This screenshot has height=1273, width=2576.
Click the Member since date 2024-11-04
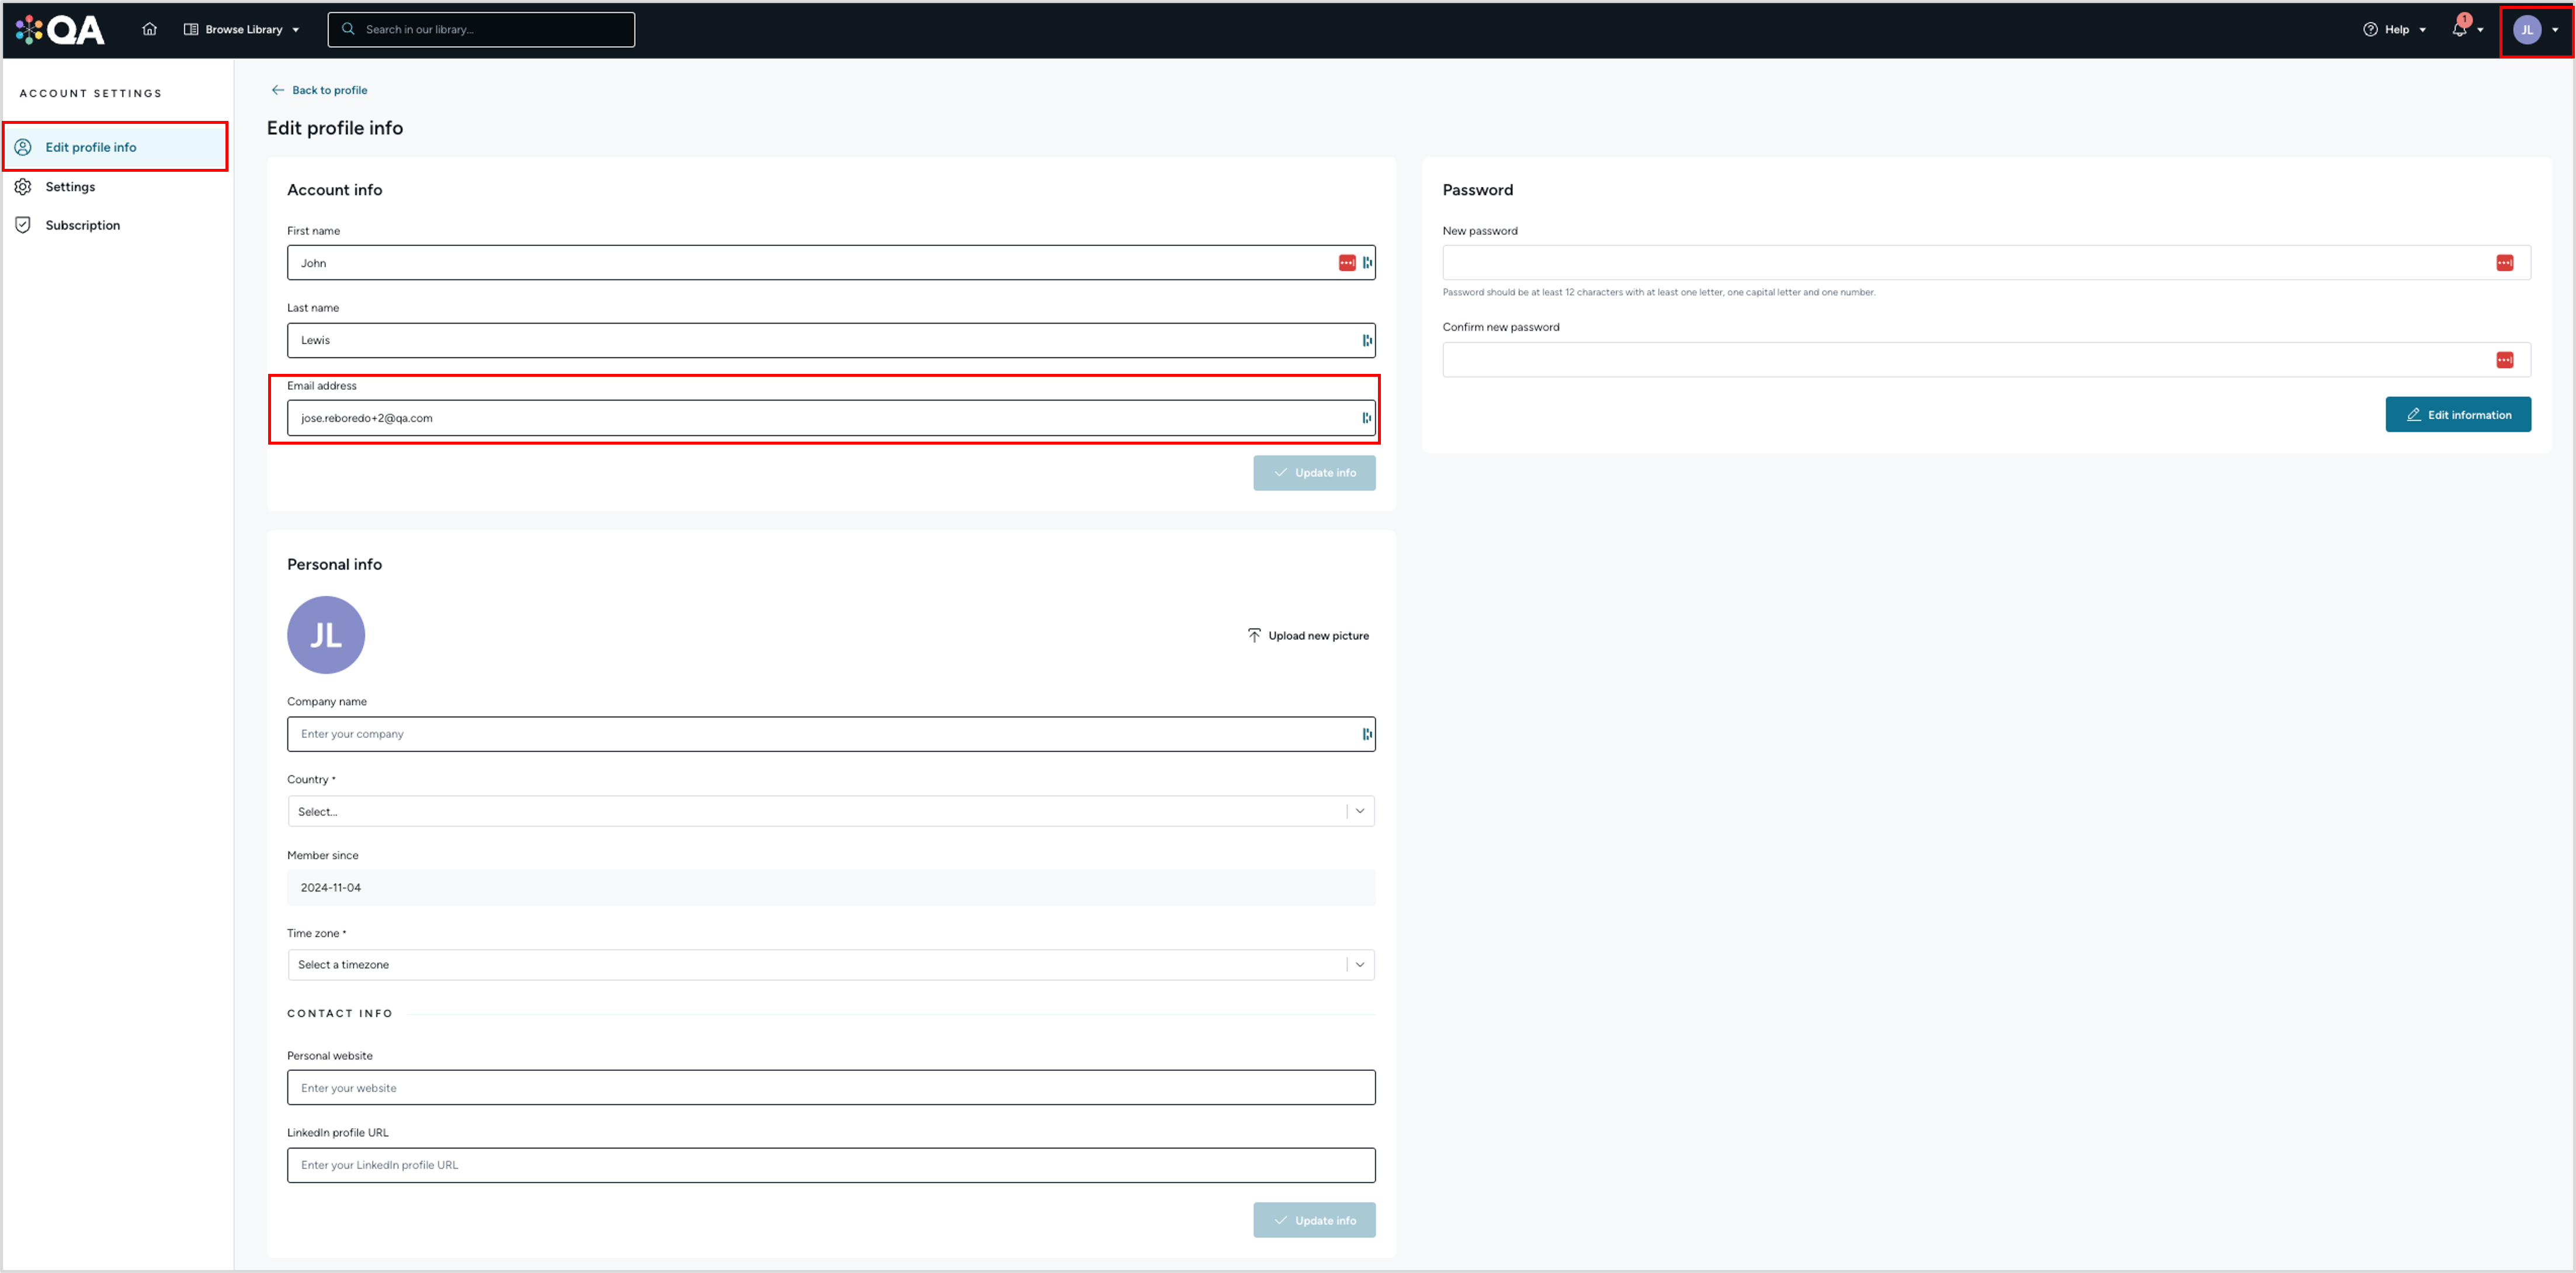(331, 888)
